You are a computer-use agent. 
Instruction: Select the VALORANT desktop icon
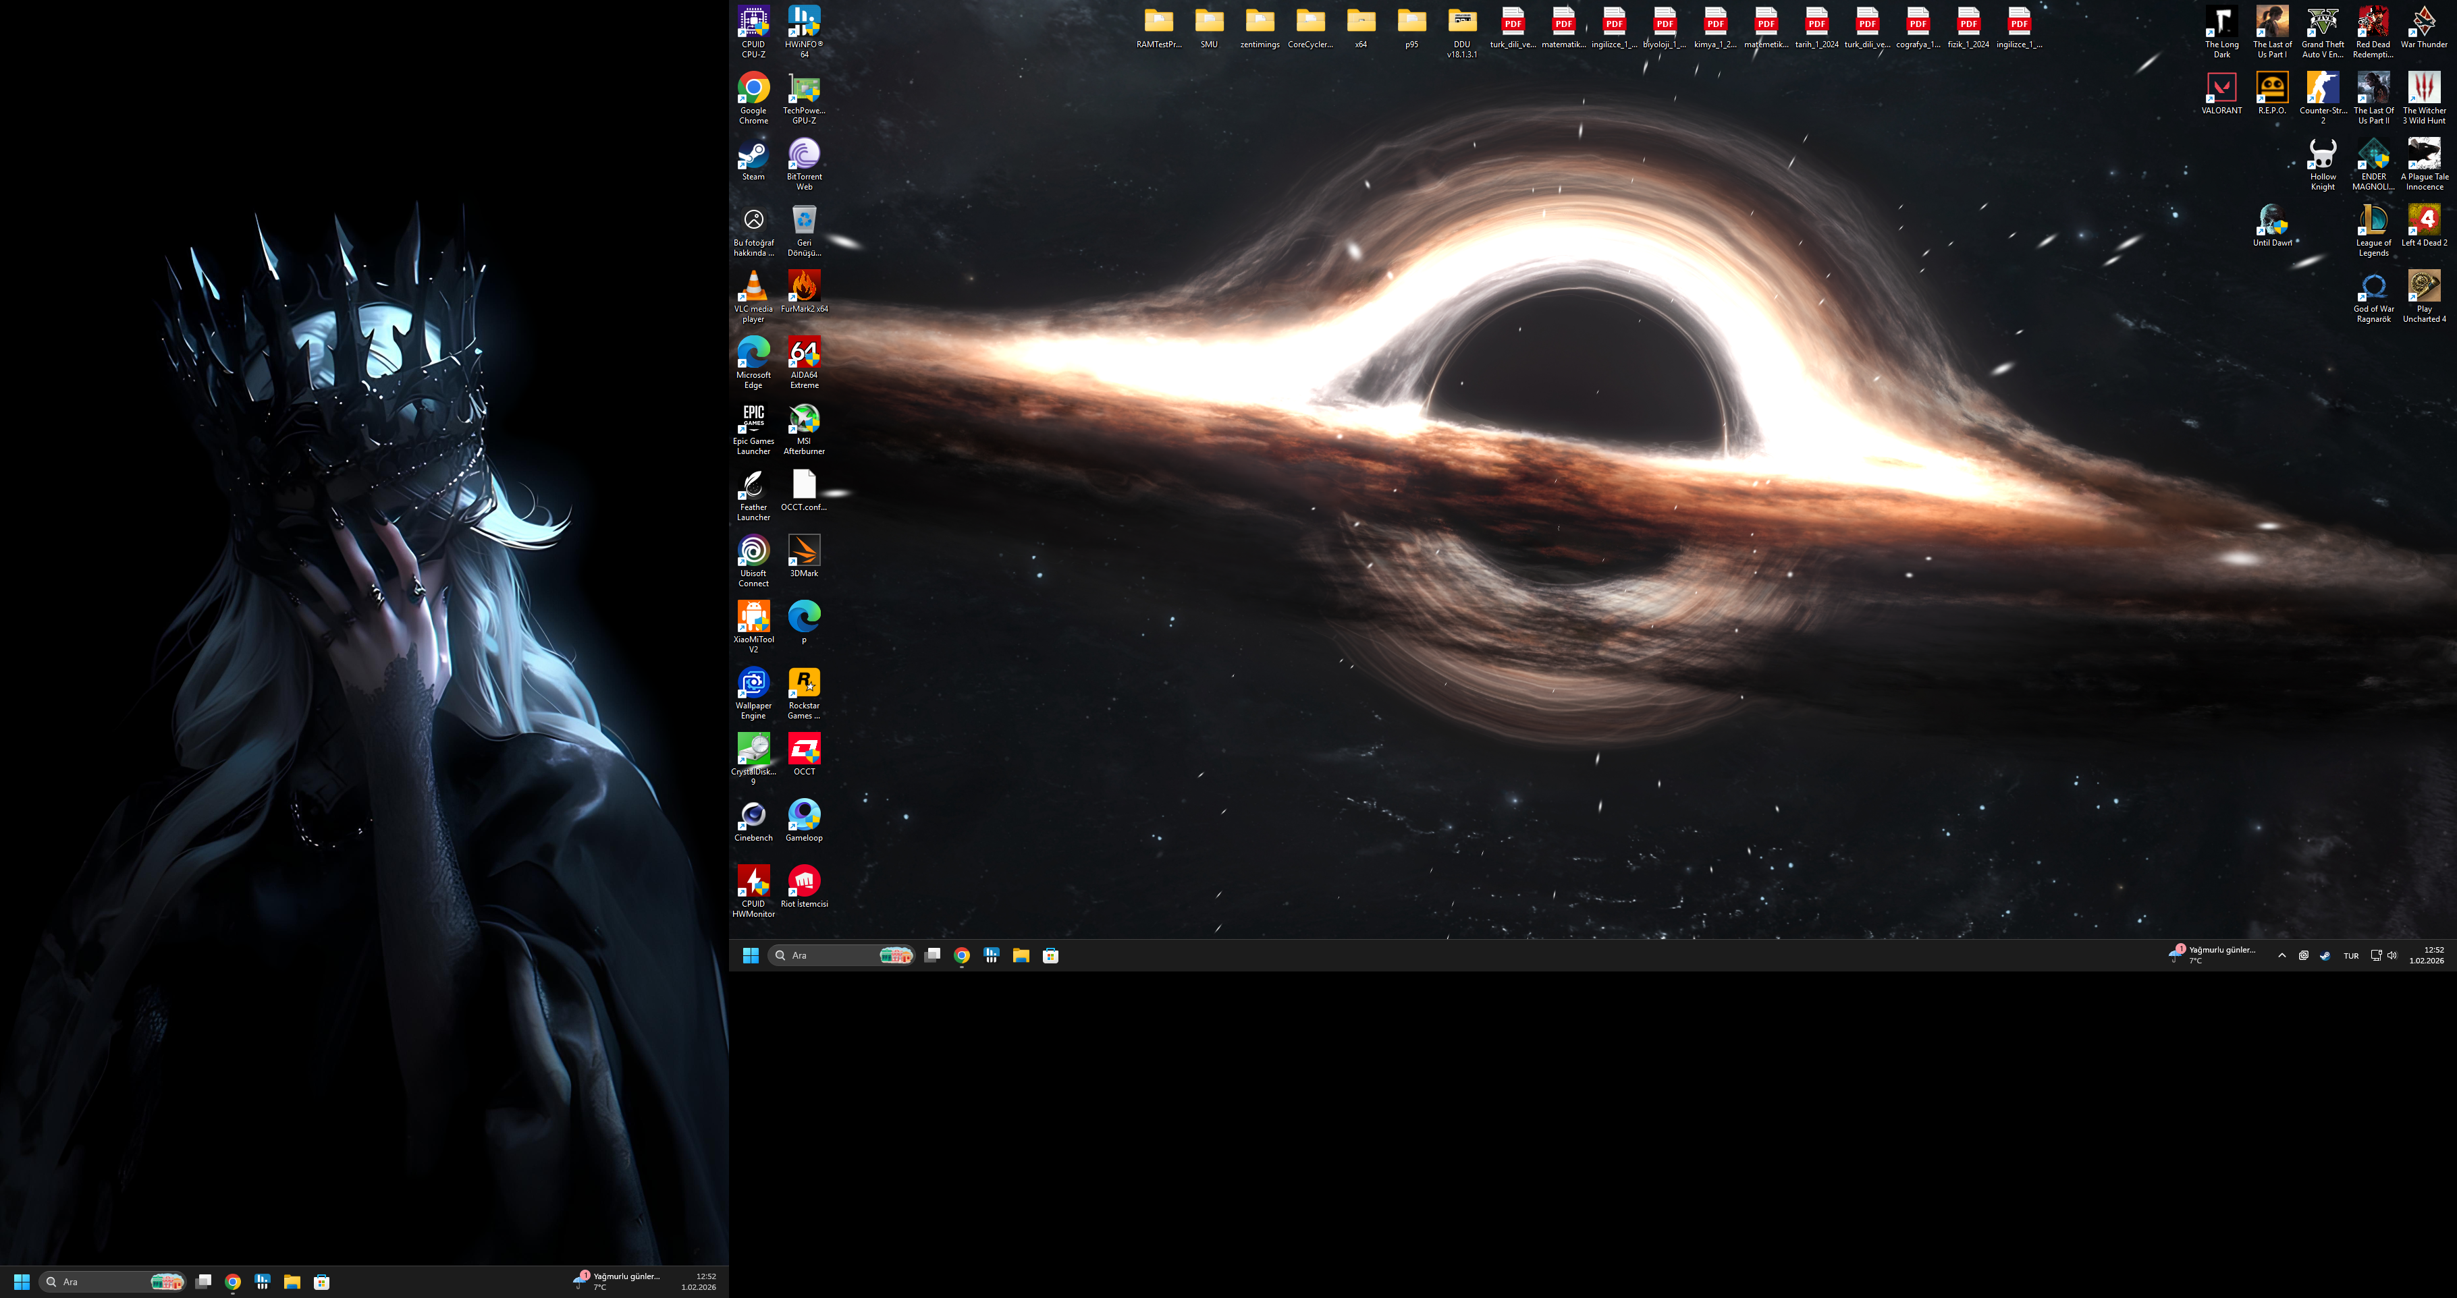(x=2221, y=93)
